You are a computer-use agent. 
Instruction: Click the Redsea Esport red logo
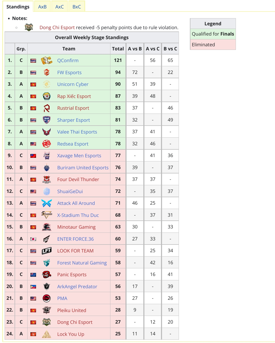click(x=47, y=144)
